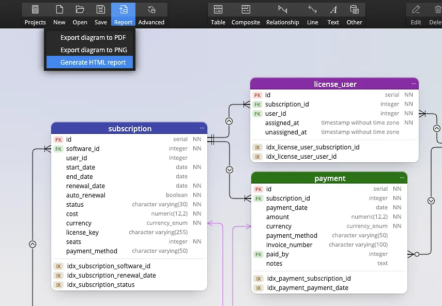This screenshot has width=442, height=306.
Task: Choose Generate HTML report
Action: 89,62
